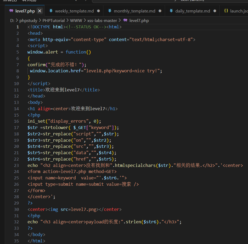The image size is (248, 244).
Task: Click the level7.php breadcrumb file
Action: coord(139,21)
